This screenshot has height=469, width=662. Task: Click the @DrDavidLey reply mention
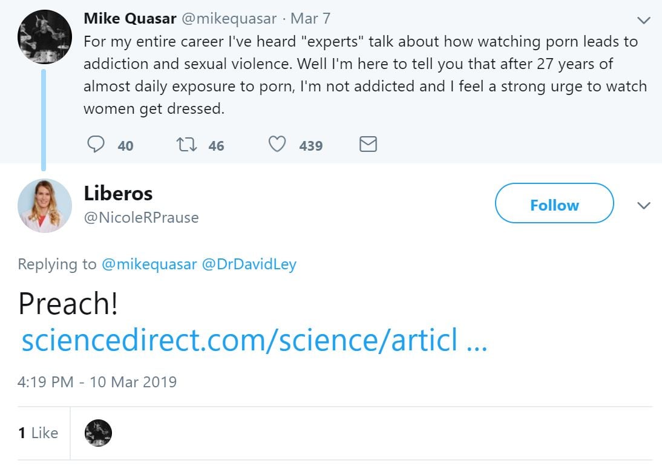[x=249, y=264]
